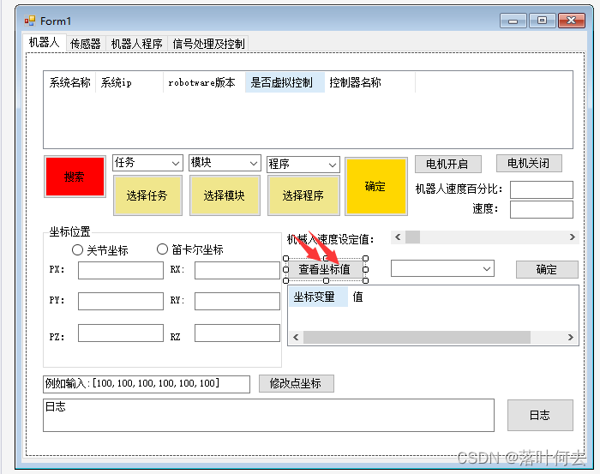
Task: Click the PZ input field
Action: coord(121,333)
